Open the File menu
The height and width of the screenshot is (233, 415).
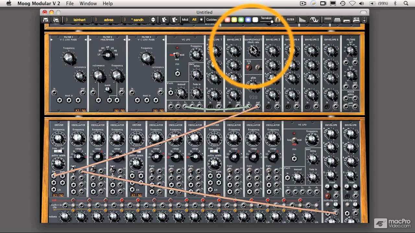(70, 3)
